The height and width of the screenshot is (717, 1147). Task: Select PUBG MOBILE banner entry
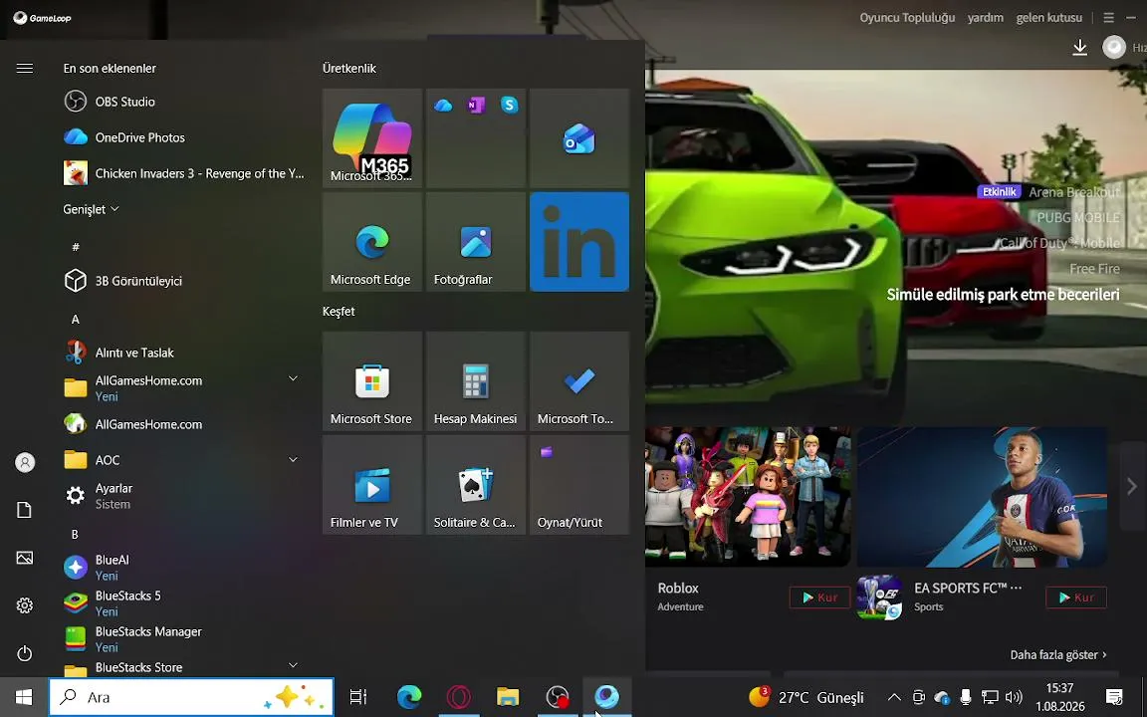point(1078,217)
